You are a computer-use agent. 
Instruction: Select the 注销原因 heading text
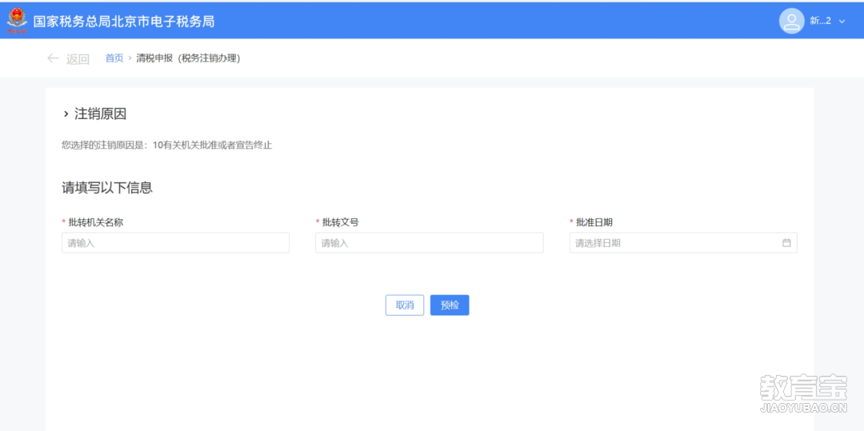click(x=100, y=114)
